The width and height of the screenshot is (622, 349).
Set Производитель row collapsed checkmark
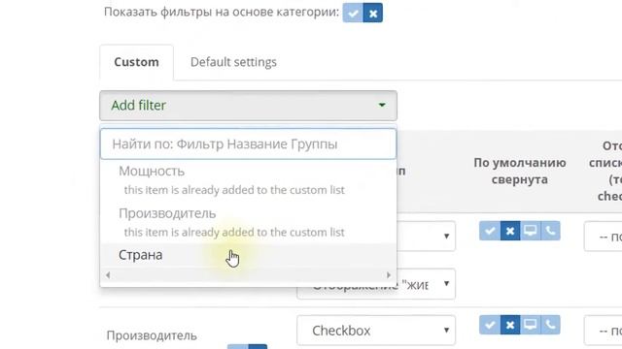point(490,325)
